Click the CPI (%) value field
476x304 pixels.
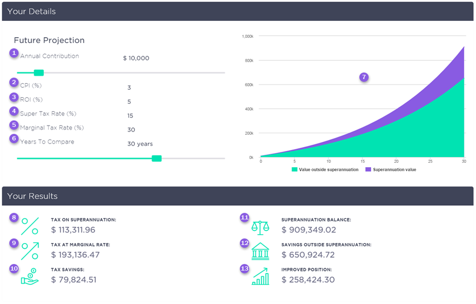[x=129, y=88]
